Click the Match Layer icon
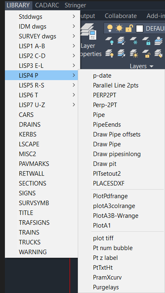Image resolution: width=165 pixels, height=293 pixels. pyautogui.click(x=158, y=53)
